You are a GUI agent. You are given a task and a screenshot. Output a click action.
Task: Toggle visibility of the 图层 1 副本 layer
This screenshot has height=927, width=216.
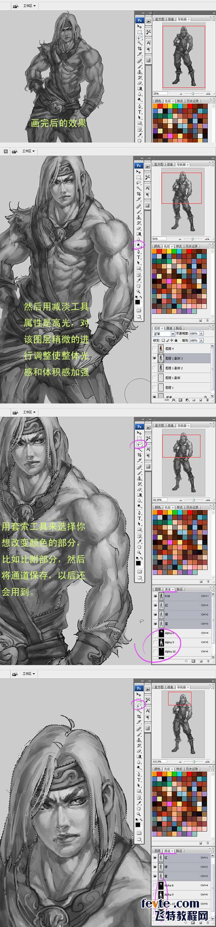click(x=155, y=377)
